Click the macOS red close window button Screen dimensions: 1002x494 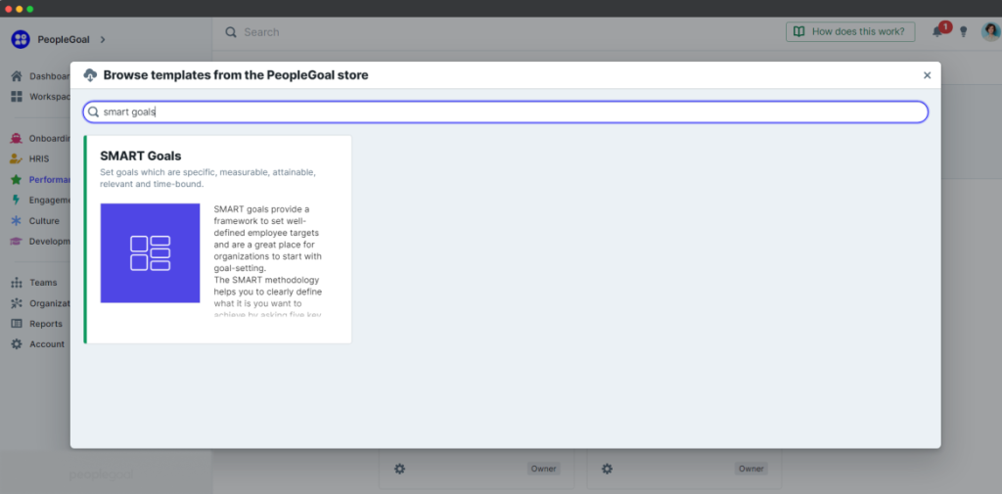click(8, 9)
